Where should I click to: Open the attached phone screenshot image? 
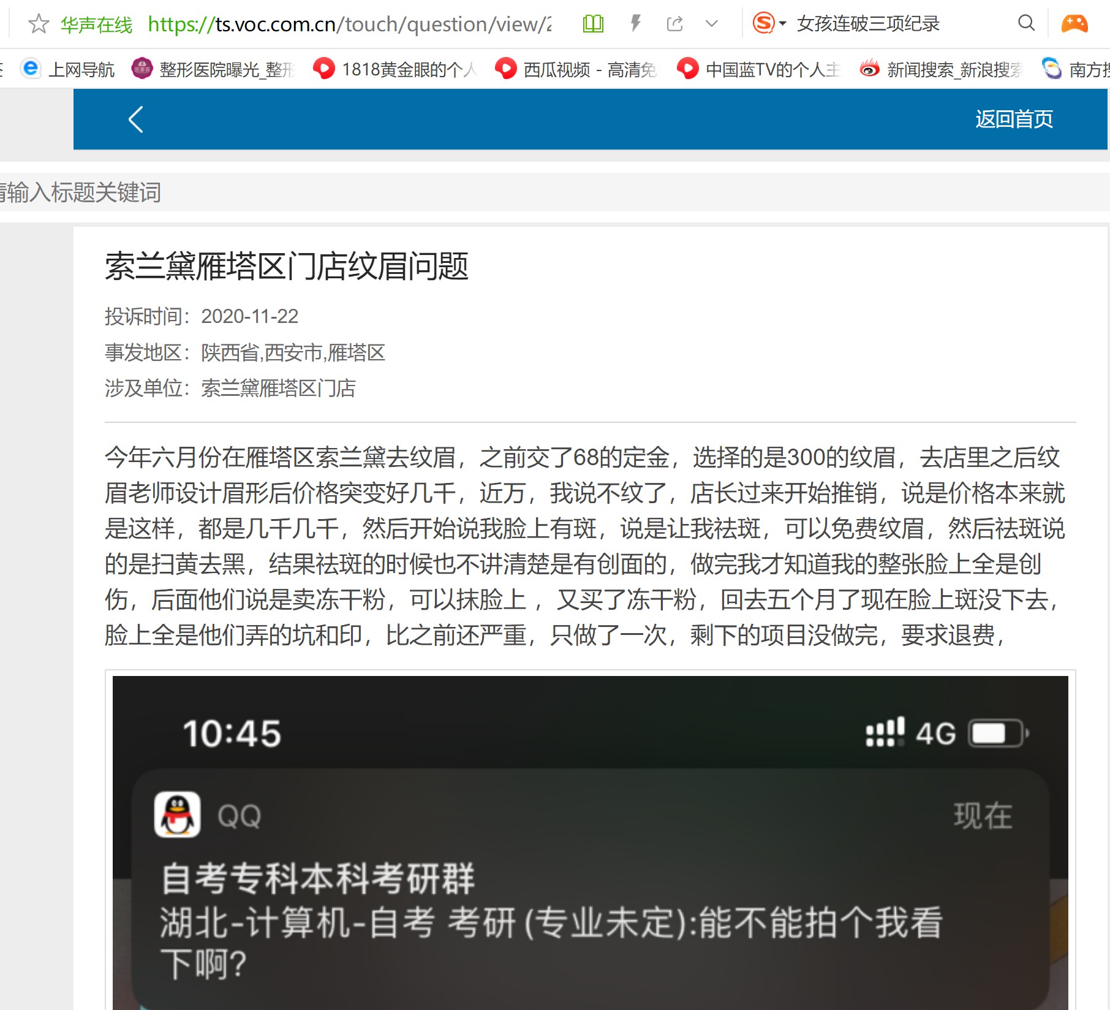591,843
